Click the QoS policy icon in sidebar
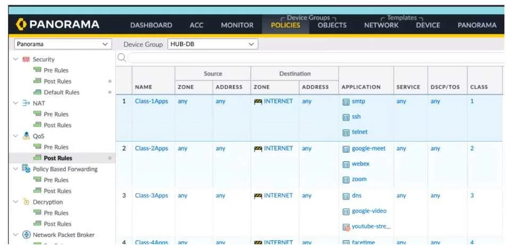This screenshot has height=245, width=525. click(x=26, y=136)
